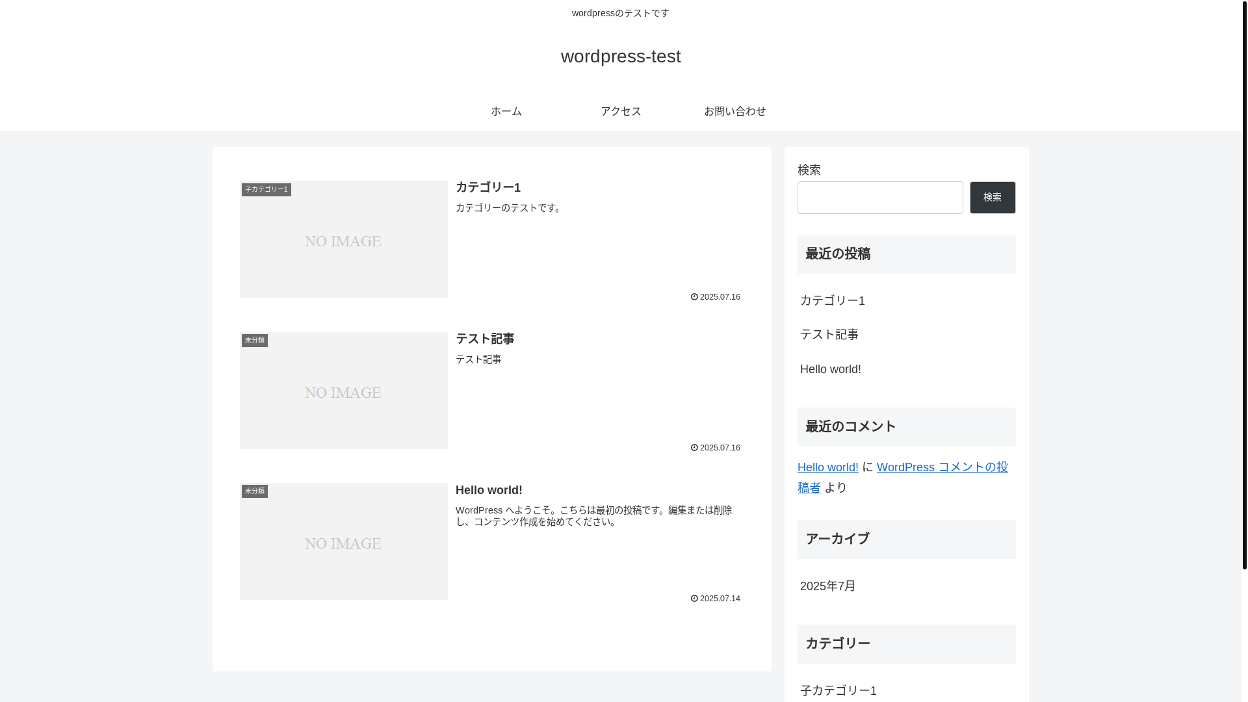Screen dimensions: 1248x702
Task: Open 子カテゴリー1 in カテゴリー sidebar
Action: [x=838, y=690]
